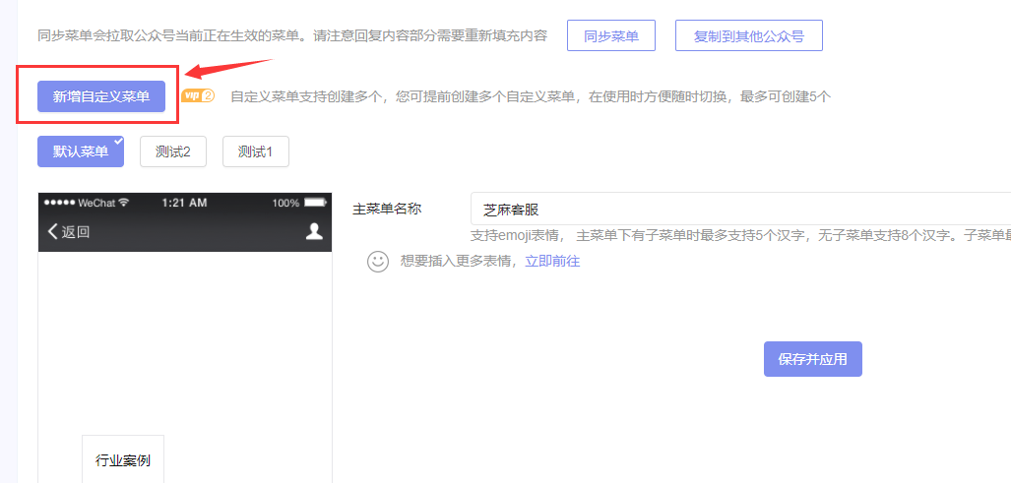The height and width of the screenshot is (483, 1011).
Task: Switch to the 测试2 menu tab
Action: tap(173, 152)
